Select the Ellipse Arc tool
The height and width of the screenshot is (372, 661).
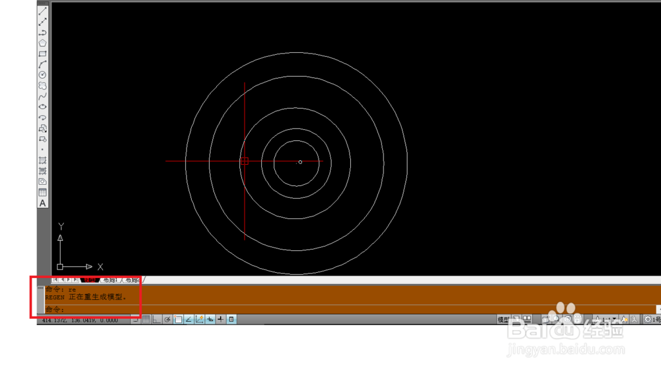[x=42, y=118]
